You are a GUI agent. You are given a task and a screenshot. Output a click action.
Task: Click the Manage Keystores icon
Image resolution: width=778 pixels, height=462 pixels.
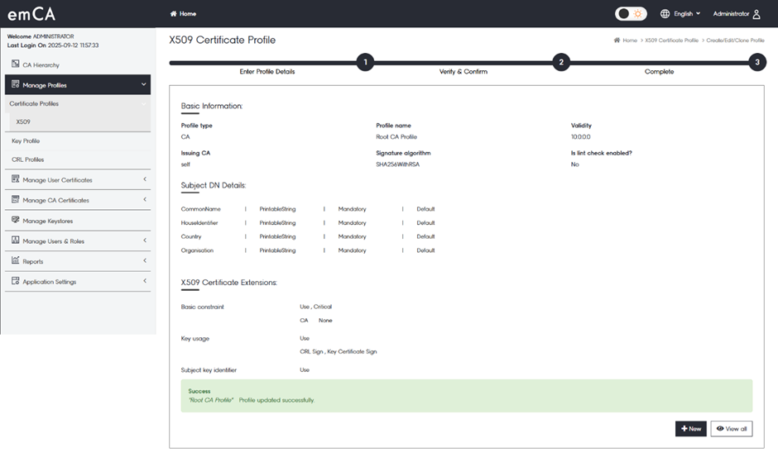point(16,221)
